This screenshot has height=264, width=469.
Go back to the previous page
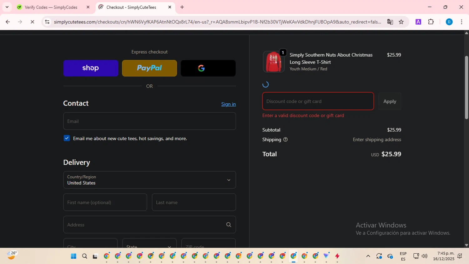[x=8, y=22]
